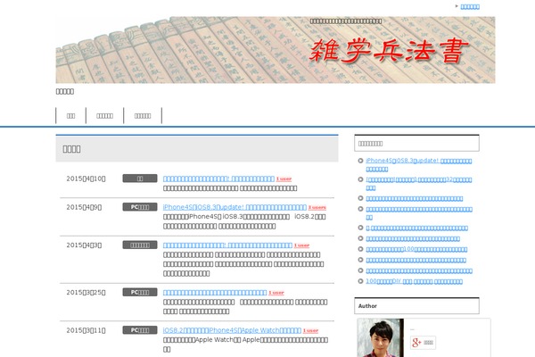Open the first navigation menu tab
The height and width of the screenshot is (357, 535).
70,115
